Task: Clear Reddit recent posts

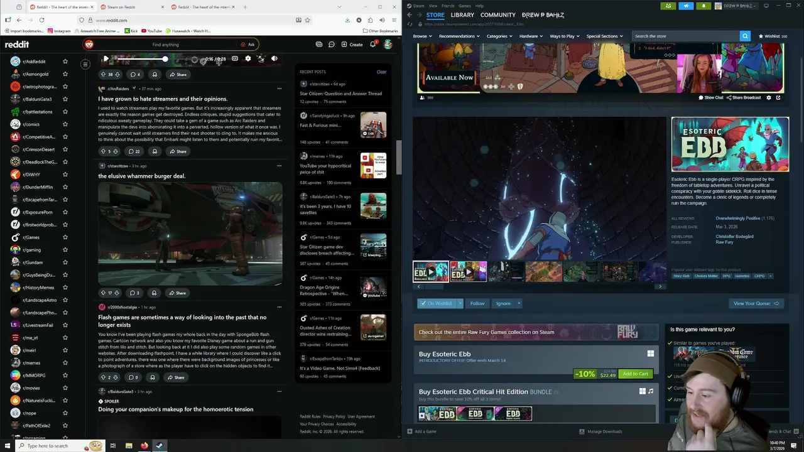Action: click(381, 72)
